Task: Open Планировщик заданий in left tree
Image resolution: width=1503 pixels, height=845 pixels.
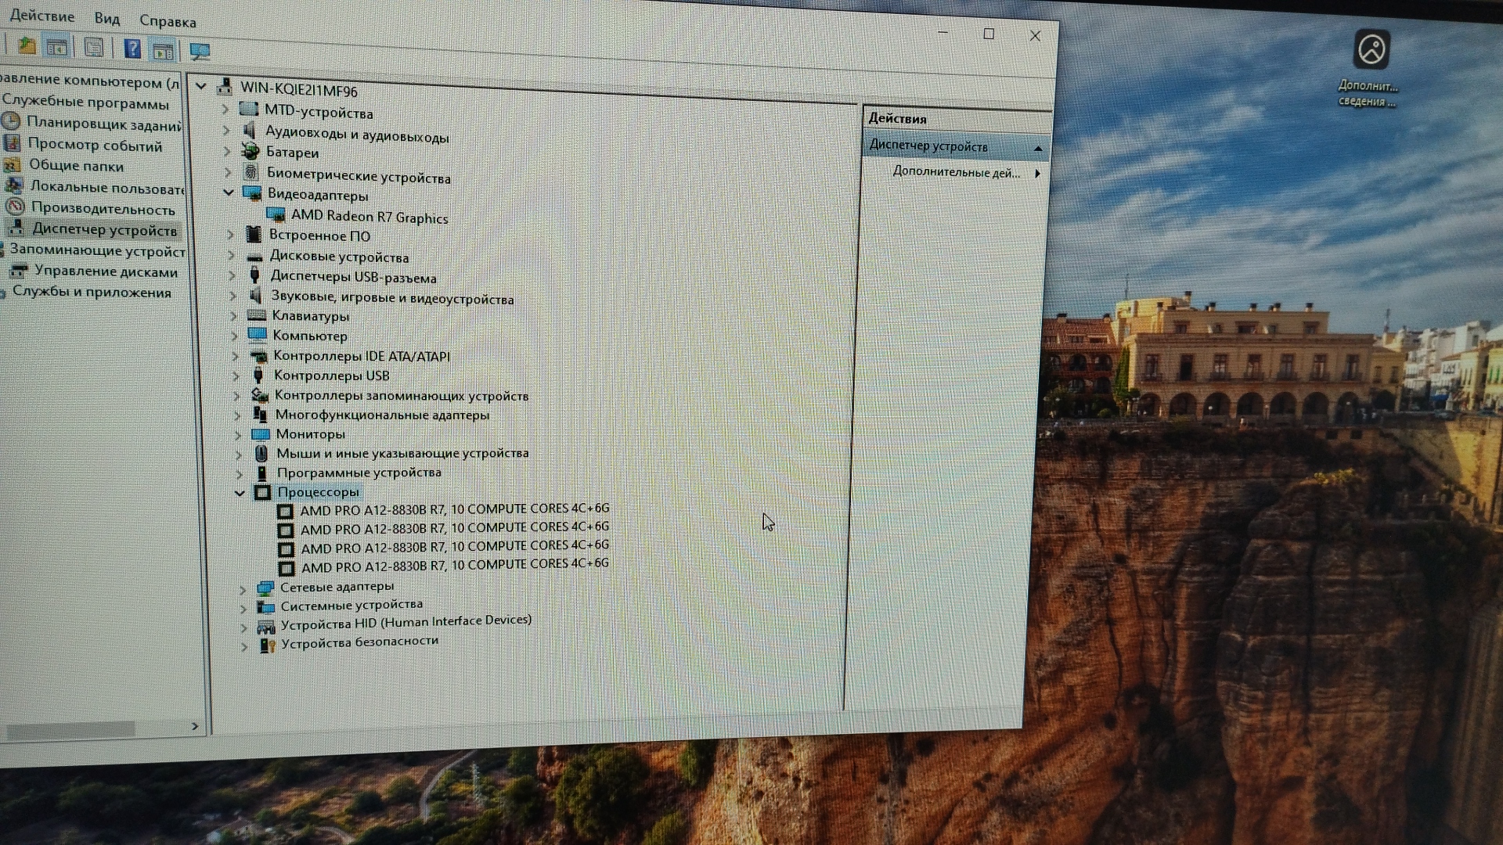Action: tap(103, 124)
